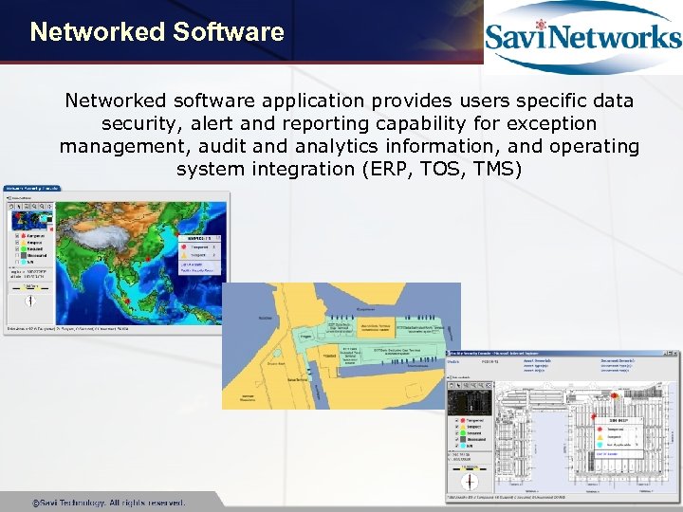Enable N/A checkbox in map console
This screenshot has width=683, height=512.
[17, 262]
